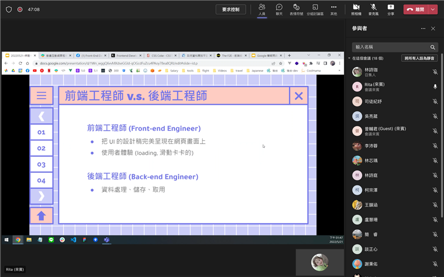The width and height of the screenshot is (444, 277).
Task: Open the 表情符號 reactions menu
Action: 296,9
